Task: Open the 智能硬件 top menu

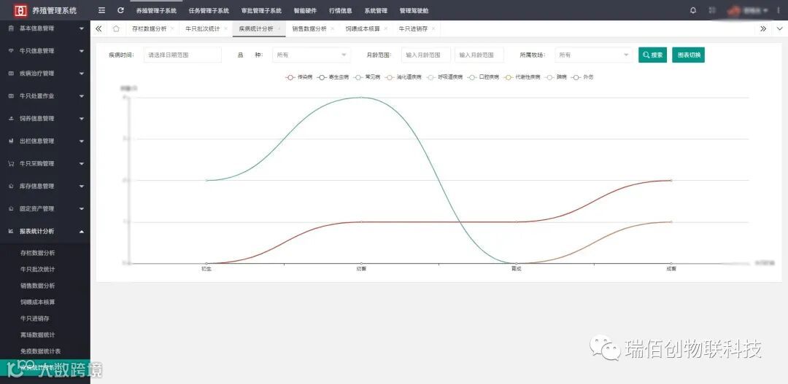Action: click(x=305, y=10)
